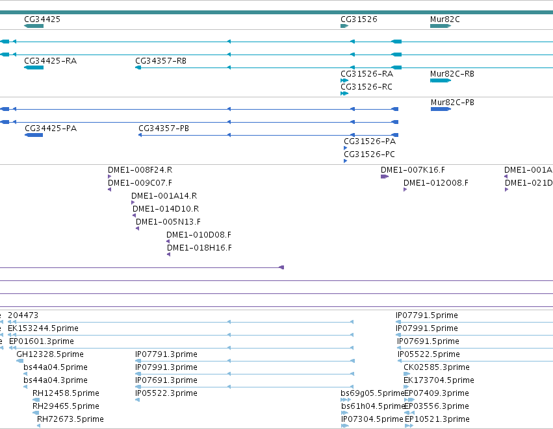The width and height of the screenshot is (553, 429).
Task: Select the CG34425-RA transcript label
Action: click(x=51, y=61)
